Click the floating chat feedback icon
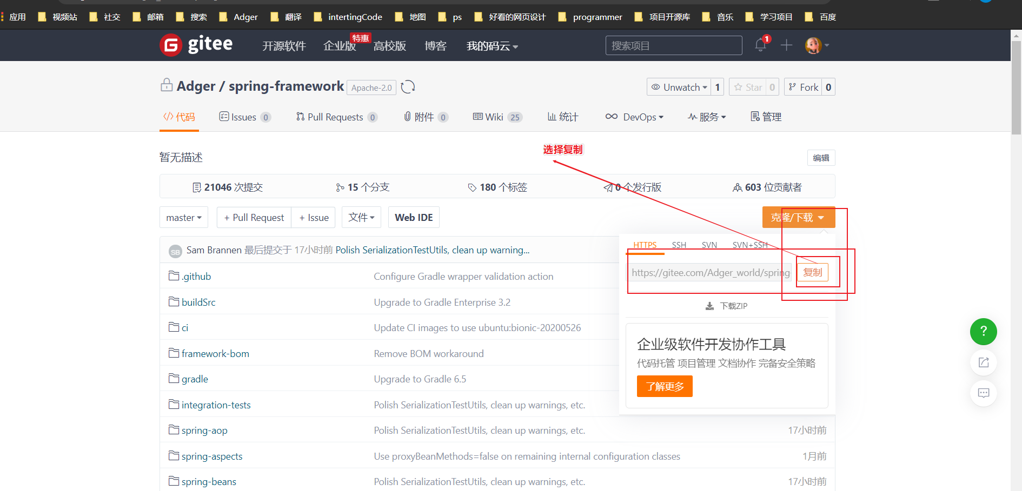Viewport: 1022px width, 491px height. coord(983,393)
